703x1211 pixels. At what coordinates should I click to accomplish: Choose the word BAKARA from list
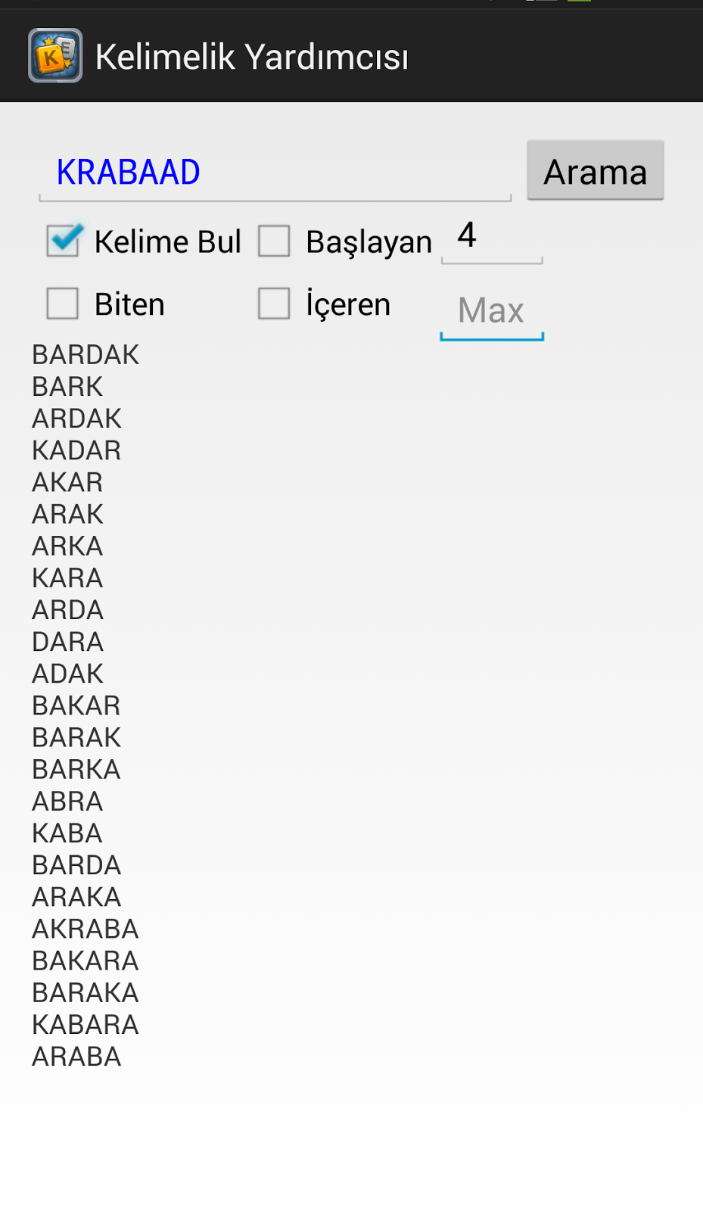(x=86, y=960)
